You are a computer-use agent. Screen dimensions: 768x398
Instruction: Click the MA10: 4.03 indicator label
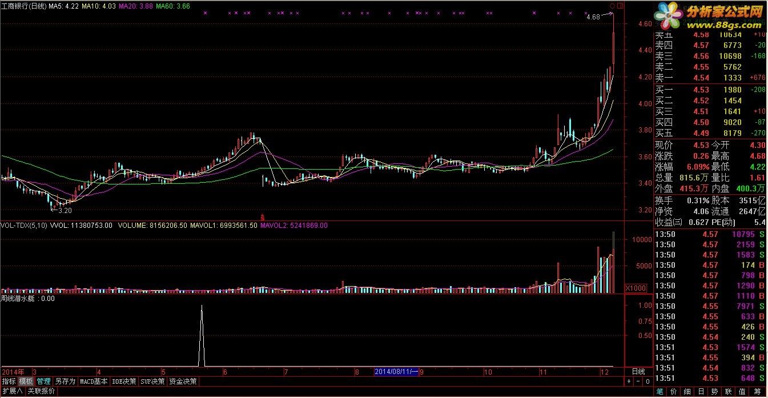[x=99, y=6]
